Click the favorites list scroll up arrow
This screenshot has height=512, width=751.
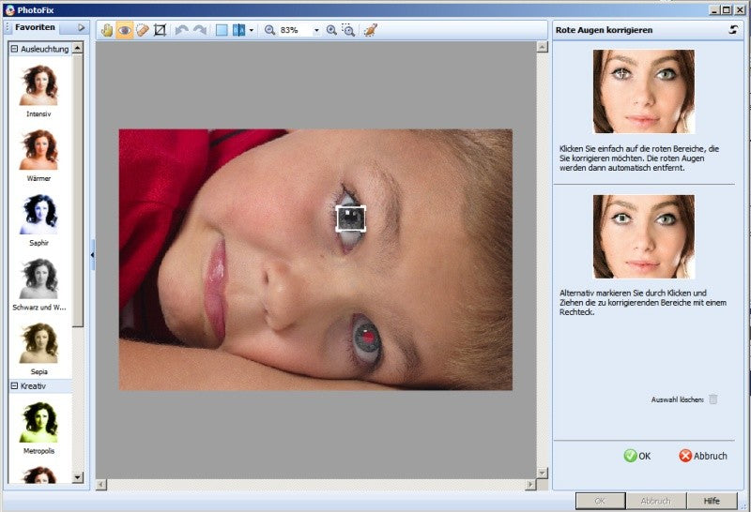click(77, 48)
